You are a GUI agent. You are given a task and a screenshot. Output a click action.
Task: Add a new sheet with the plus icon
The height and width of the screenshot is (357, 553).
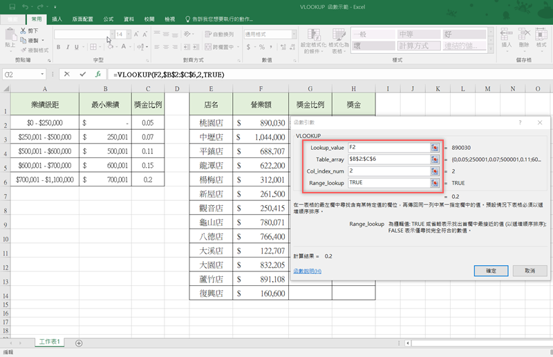pyautogui.click(x=79, y=343)
